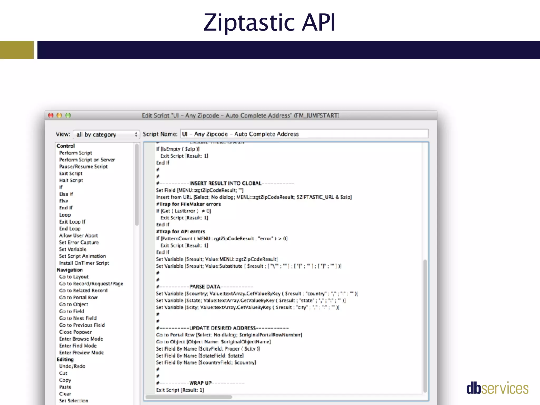Choose 'Go to Layout' navigation step
Image resolution: width=540 pixels, height=405 pixels.
point(74,277)
